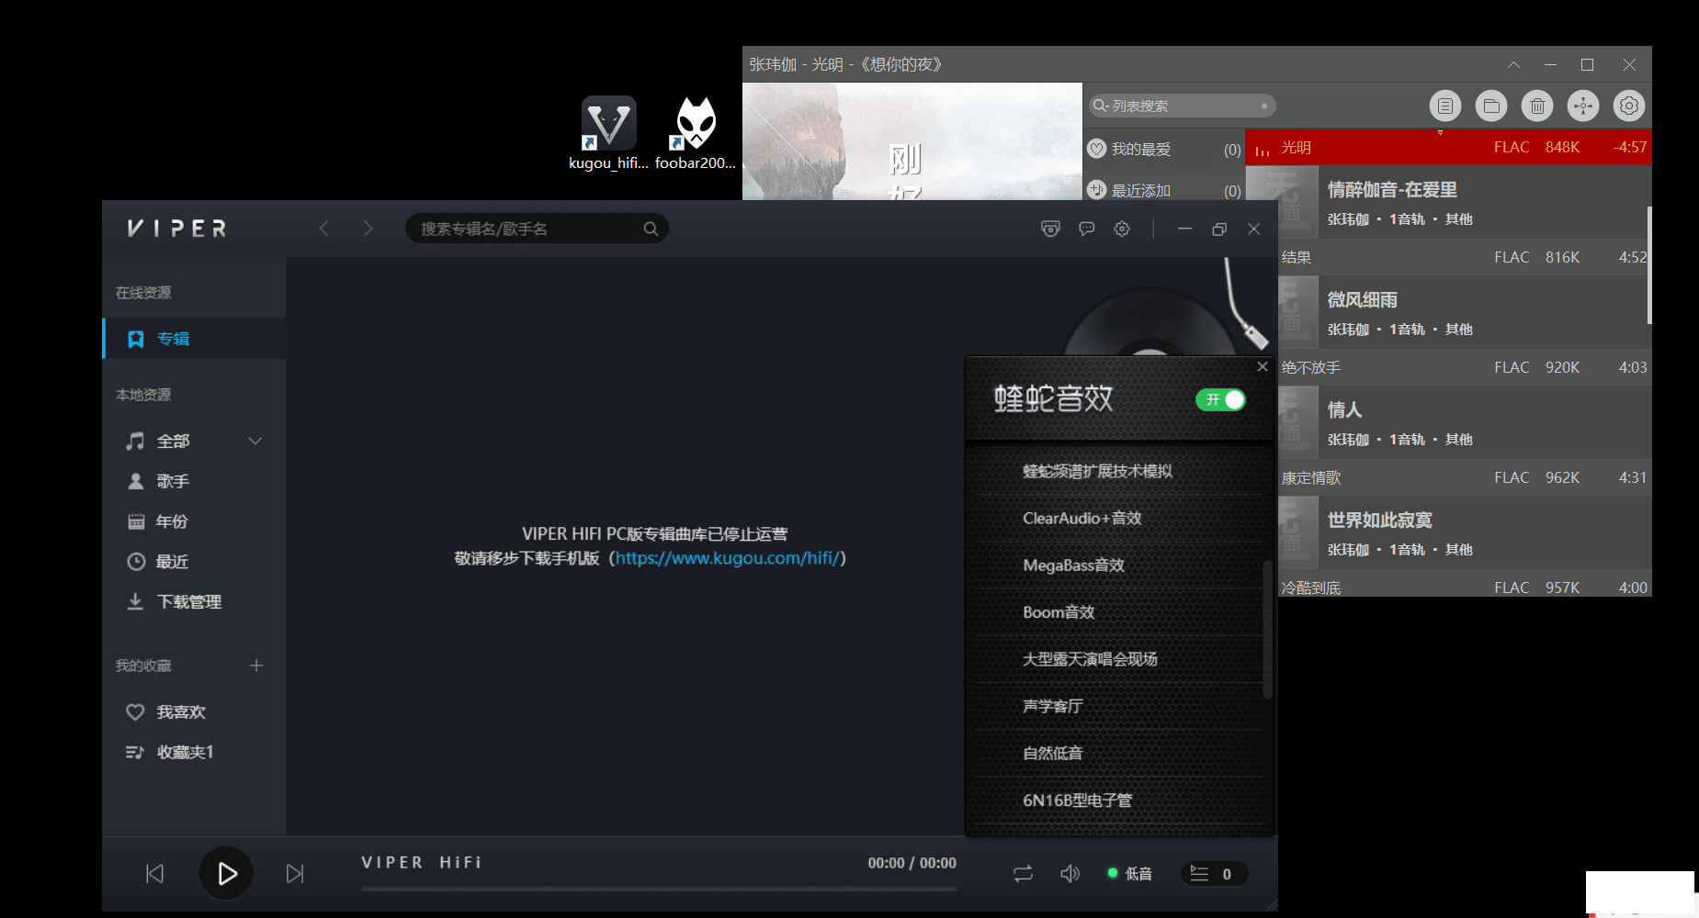Open the kugou_hifi desktop shortcut
The height and width of the screenshot is (918, 1699).
(608, 133)
